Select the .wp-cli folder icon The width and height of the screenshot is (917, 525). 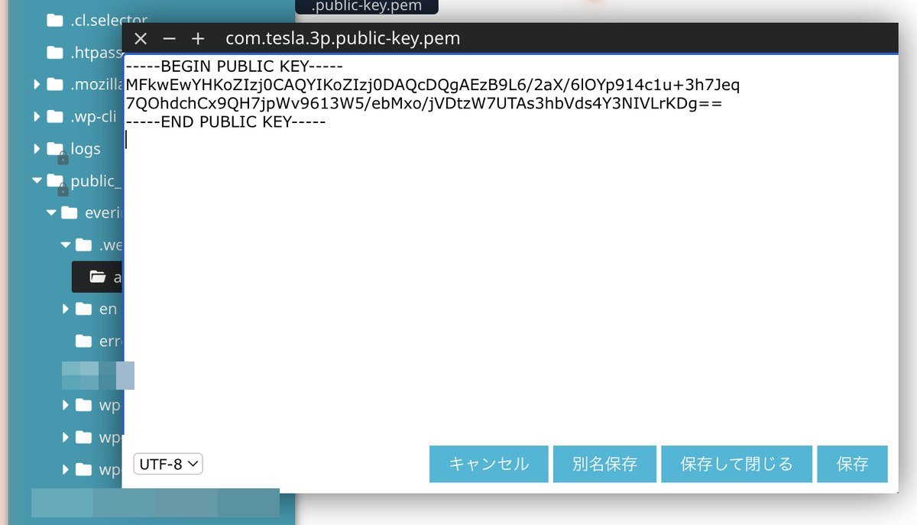(x=54, y=117)
